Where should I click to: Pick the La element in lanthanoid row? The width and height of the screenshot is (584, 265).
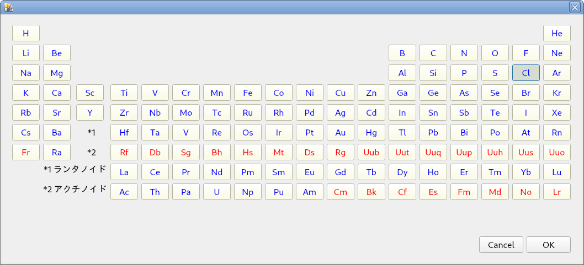124,172
